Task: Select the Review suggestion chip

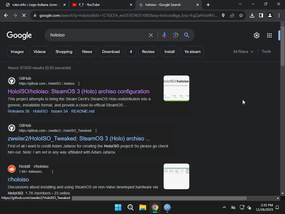Action: [148, 52]
